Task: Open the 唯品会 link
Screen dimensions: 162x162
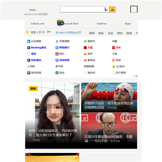Action: (91, 73)
